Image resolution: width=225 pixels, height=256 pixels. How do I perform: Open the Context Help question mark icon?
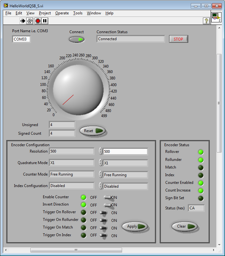click(x=206, y=21)
